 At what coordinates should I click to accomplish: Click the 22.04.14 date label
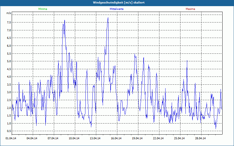click(158, 138)
